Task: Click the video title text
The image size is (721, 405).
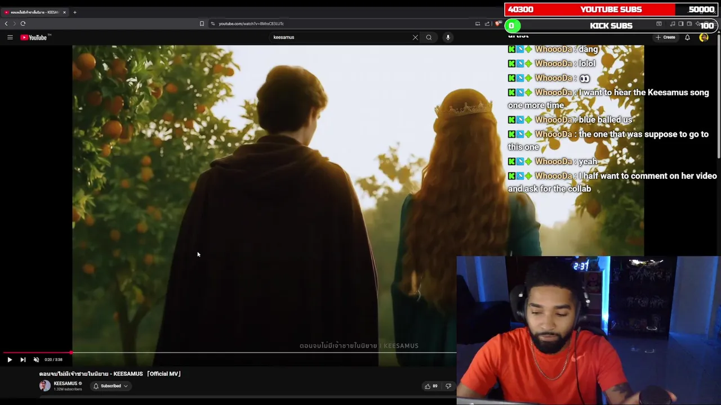Action: point(110,373)
